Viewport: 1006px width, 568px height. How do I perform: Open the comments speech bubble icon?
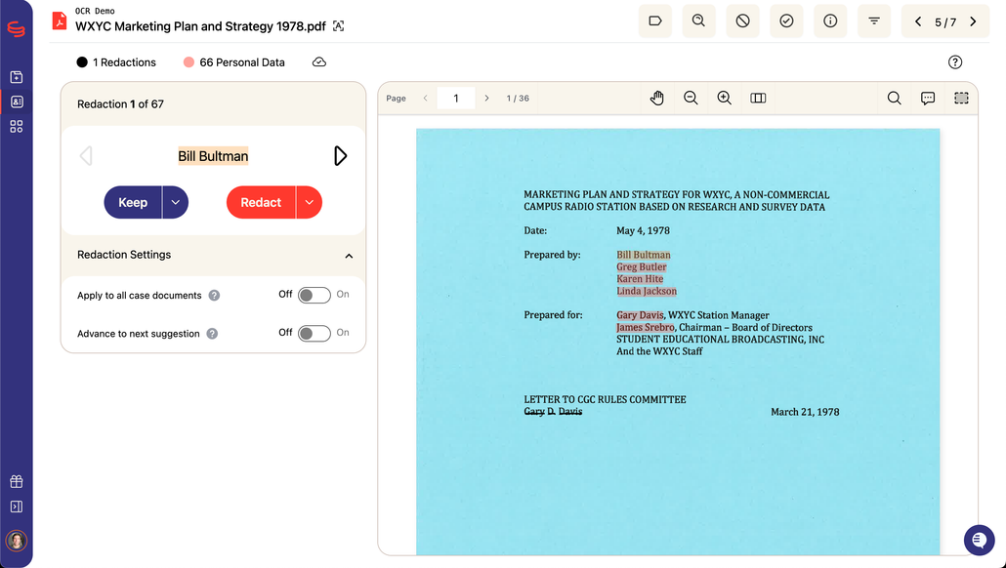point(928,99)
